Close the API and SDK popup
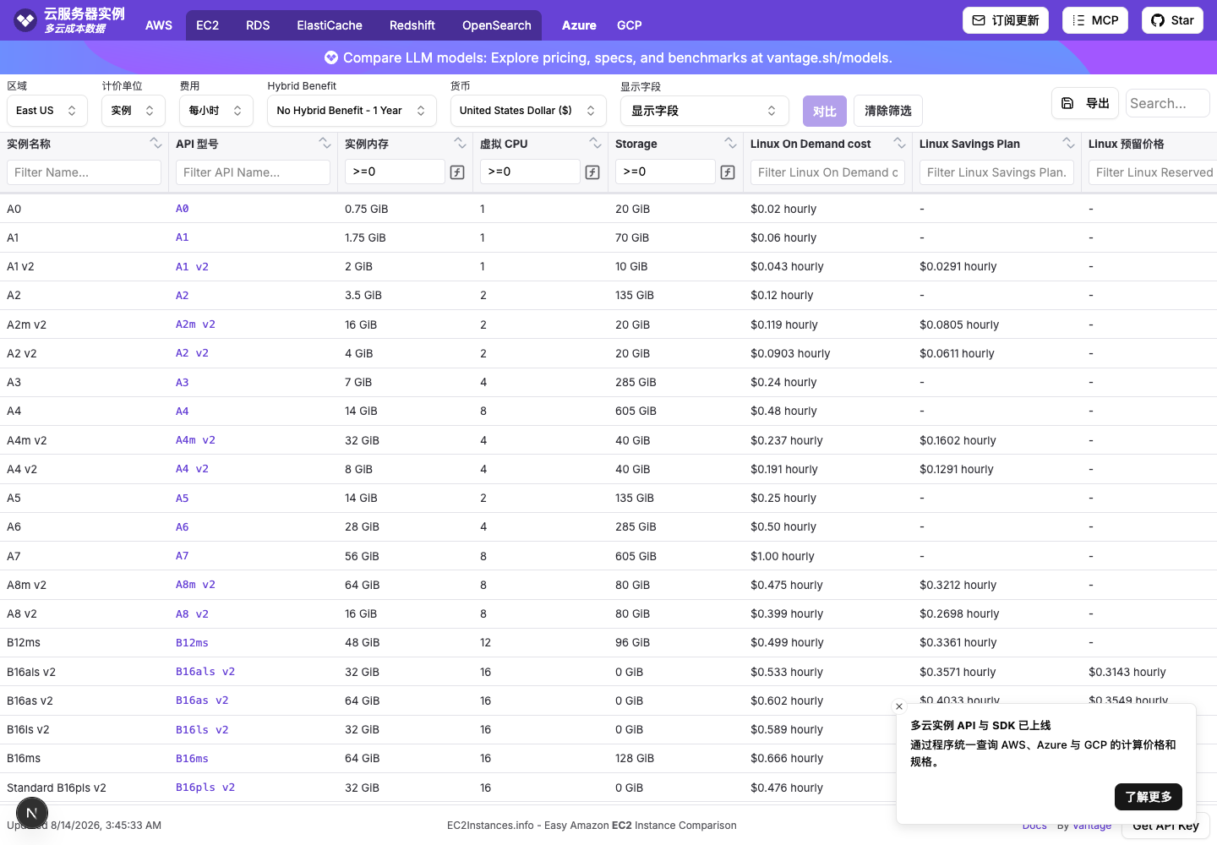 899,706
